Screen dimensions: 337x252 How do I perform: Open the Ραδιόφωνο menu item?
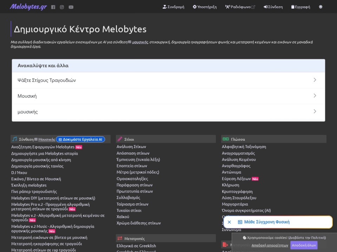click(240, 7)
